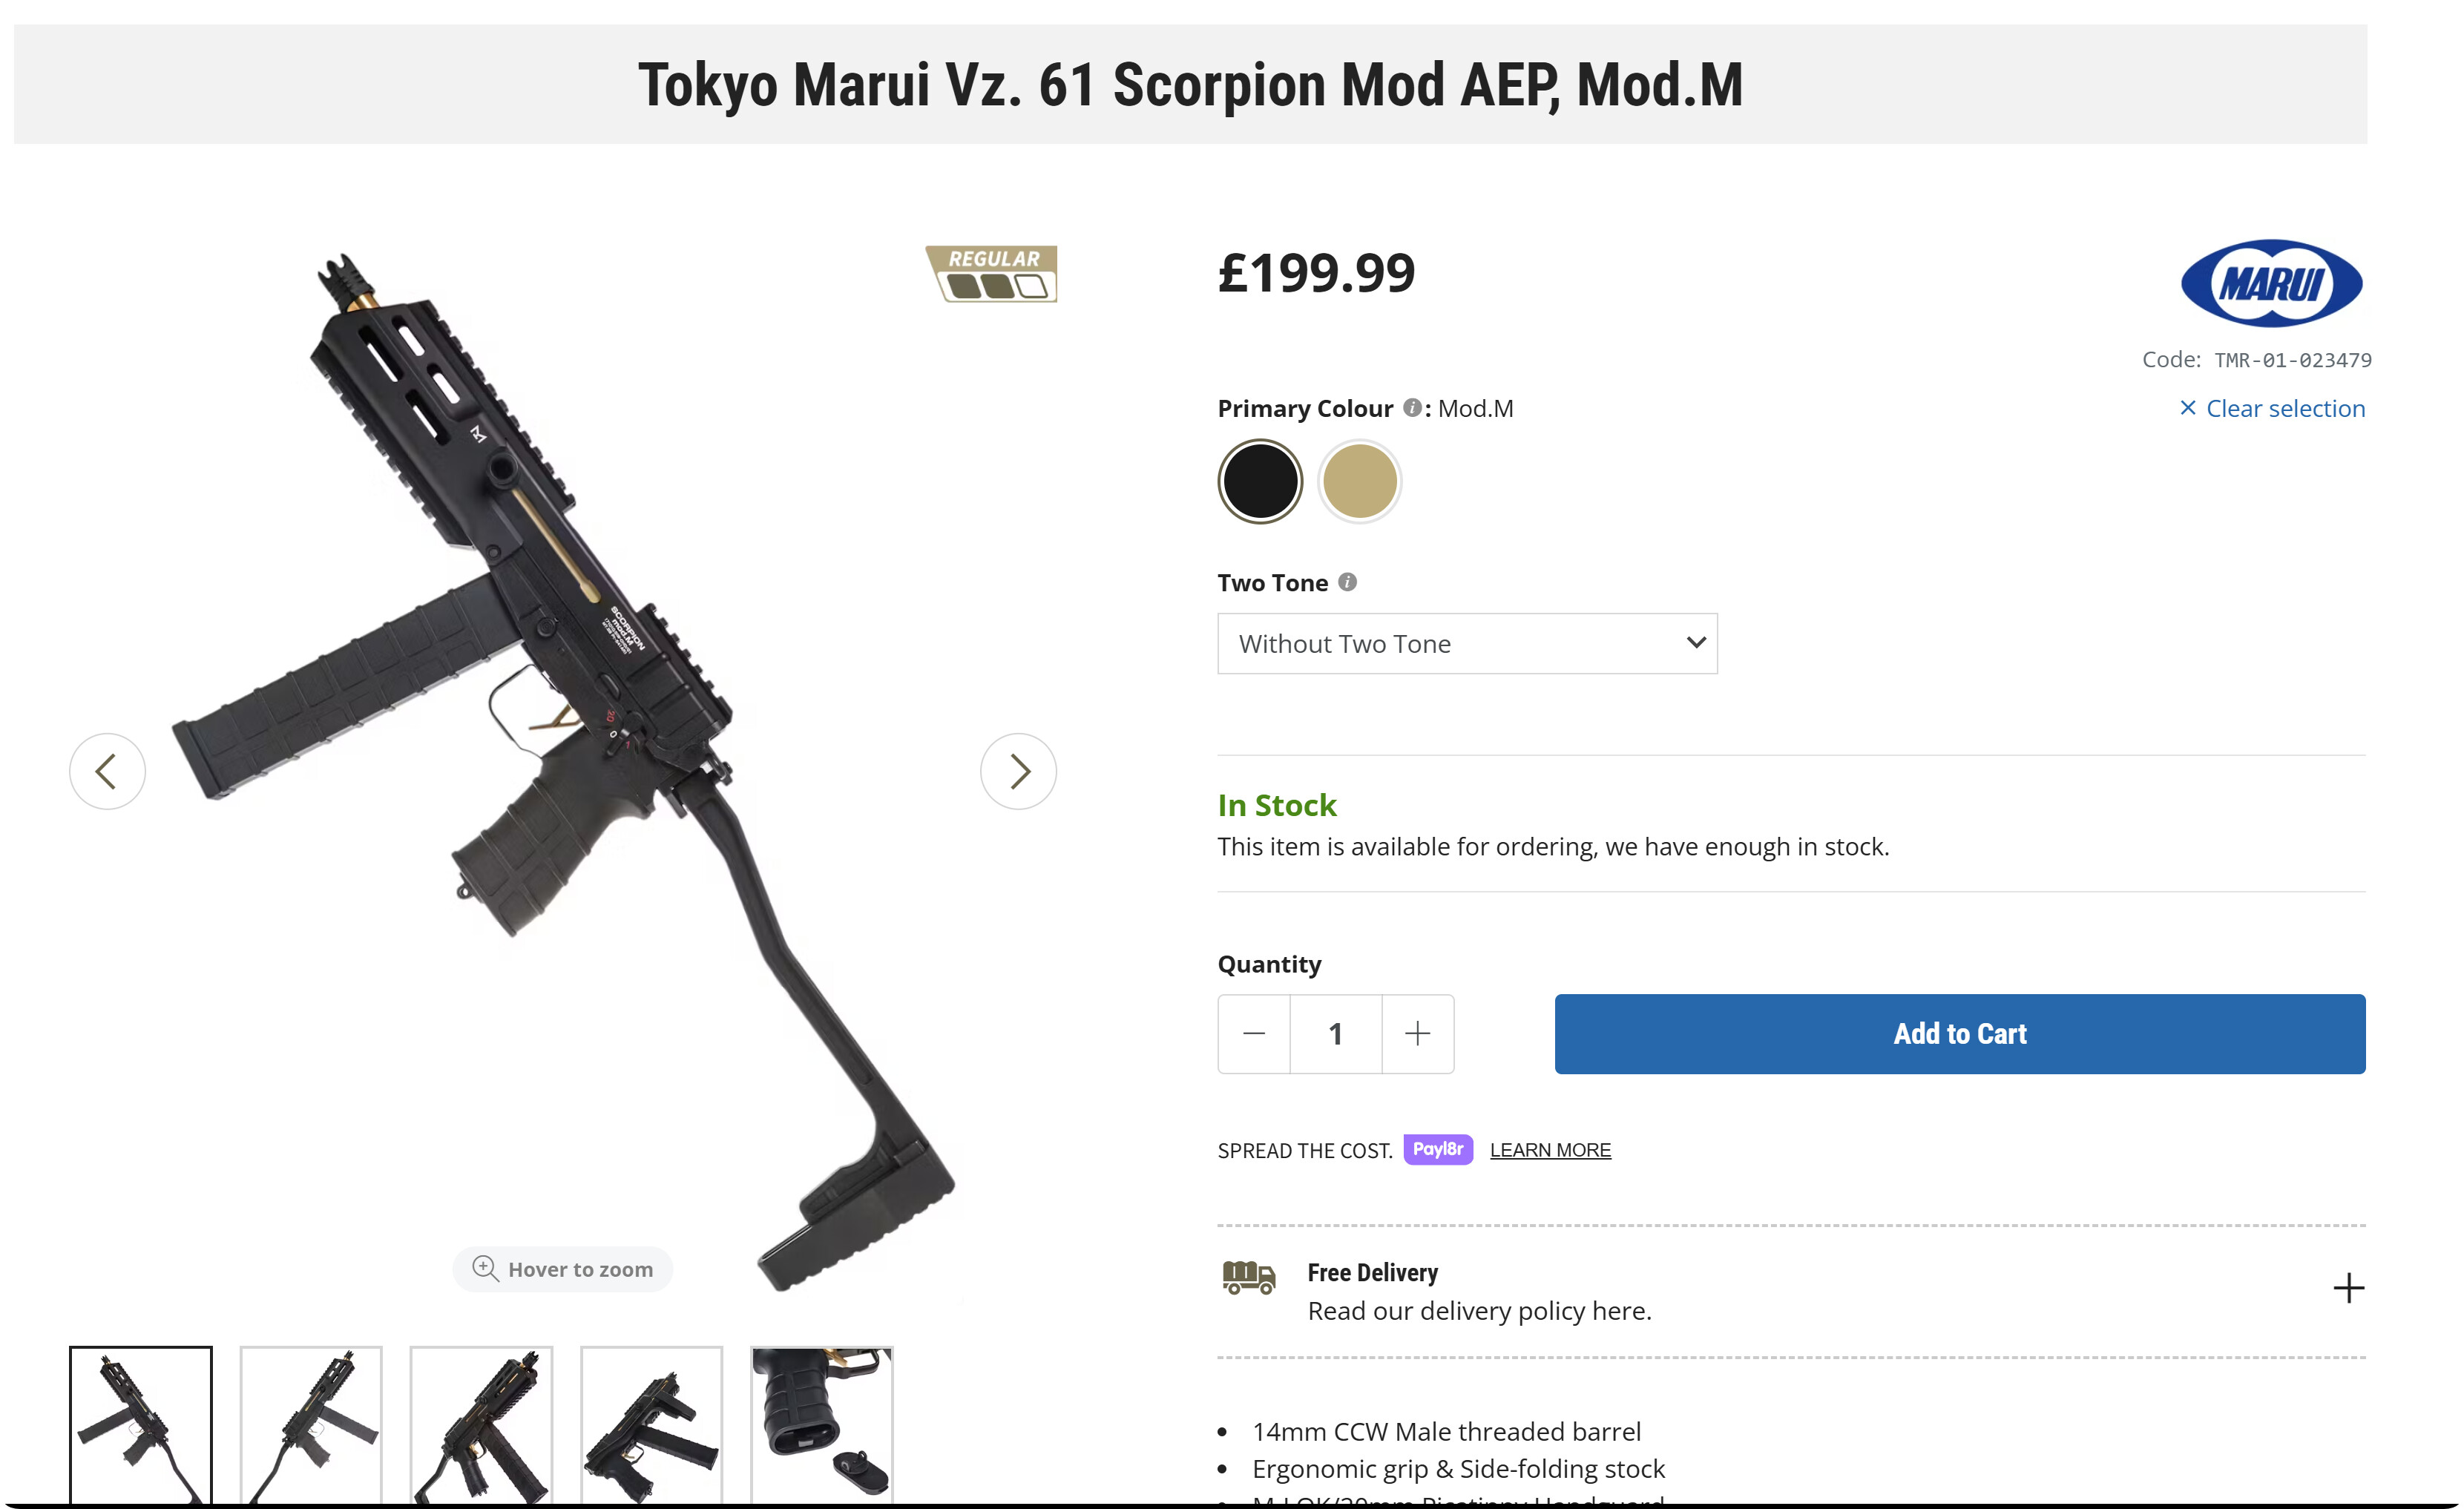
Task: Select the grip close-up thumbnail
Action: point(821,1424)
